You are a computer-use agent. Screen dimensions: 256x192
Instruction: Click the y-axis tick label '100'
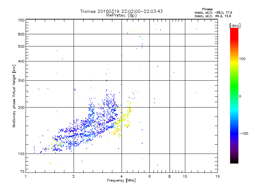21,154
